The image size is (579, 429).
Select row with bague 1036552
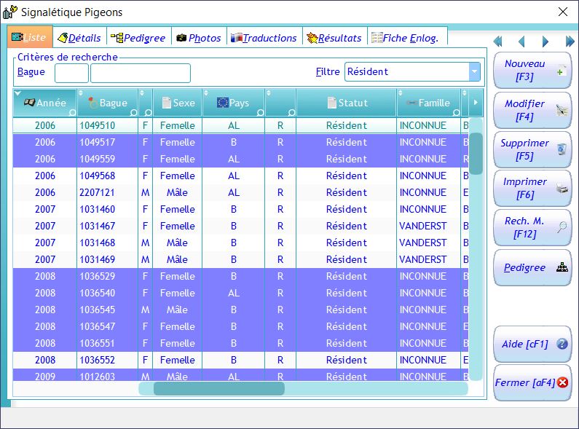pos(241,360)
